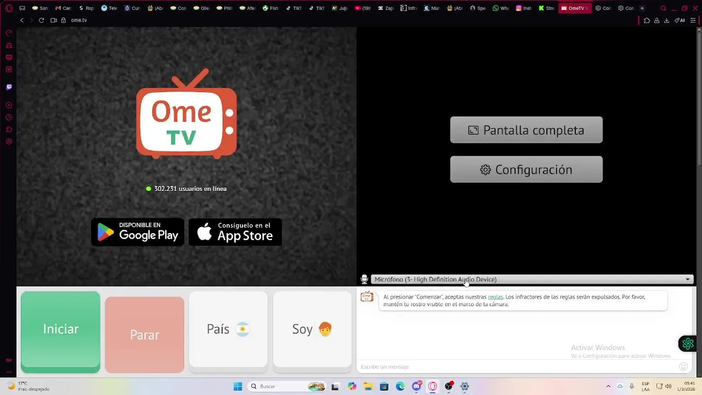702x395 pixels.
Task: Open the Configuración settings button
Action: pyautogui.click(x=526, y=170)
